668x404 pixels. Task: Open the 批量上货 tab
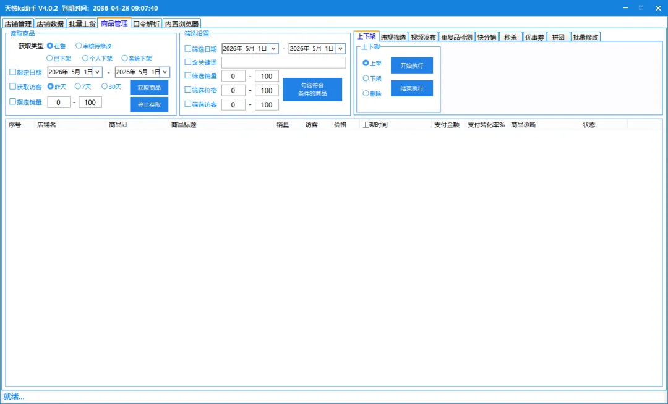(x=82, y=24)
